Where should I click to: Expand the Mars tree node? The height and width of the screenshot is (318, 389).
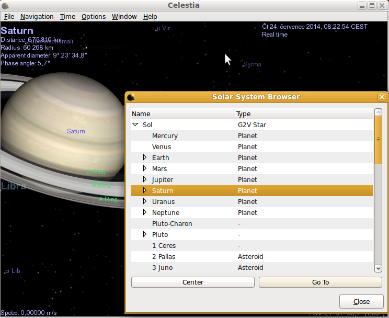(145, 168)
